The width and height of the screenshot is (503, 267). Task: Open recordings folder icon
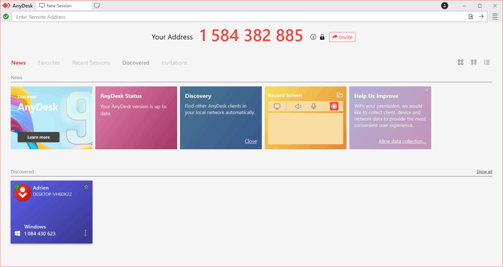(340, 95)
